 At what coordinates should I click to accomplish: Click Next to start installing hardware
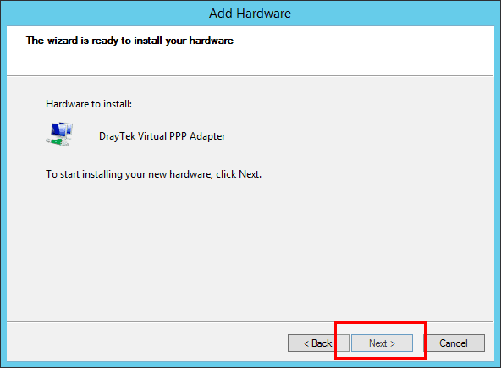[x=382, y=343]
